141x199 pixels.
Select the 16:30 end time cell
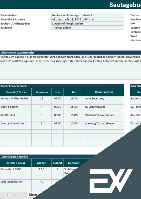tap(74, 100)
